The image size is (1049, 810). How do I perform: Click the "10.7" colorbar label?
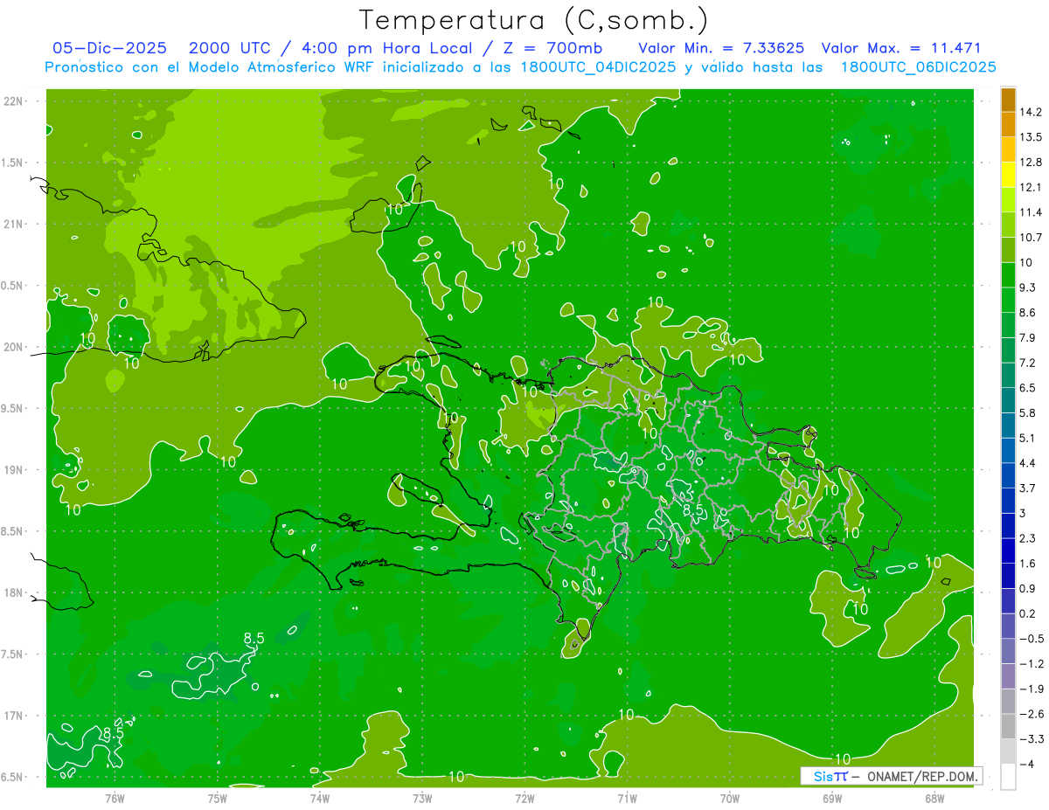[x=1030, y=238]
